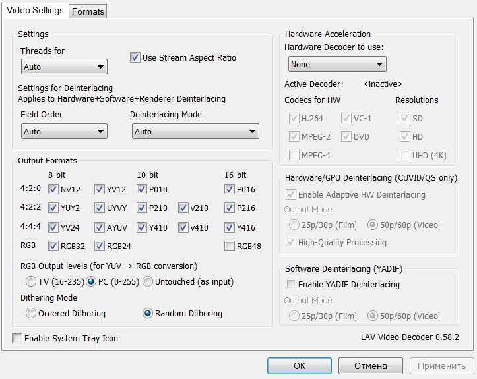477x379 pixels.
Task: Expand the Field Order dropdown
Action: pos(63,131)
